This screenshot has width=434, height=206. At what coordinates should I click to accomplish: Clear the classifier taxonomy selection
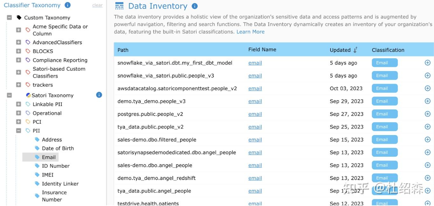tap(97, 5)
